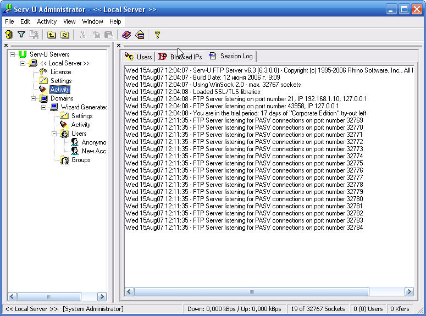Open the View menu

click(69, 21)
